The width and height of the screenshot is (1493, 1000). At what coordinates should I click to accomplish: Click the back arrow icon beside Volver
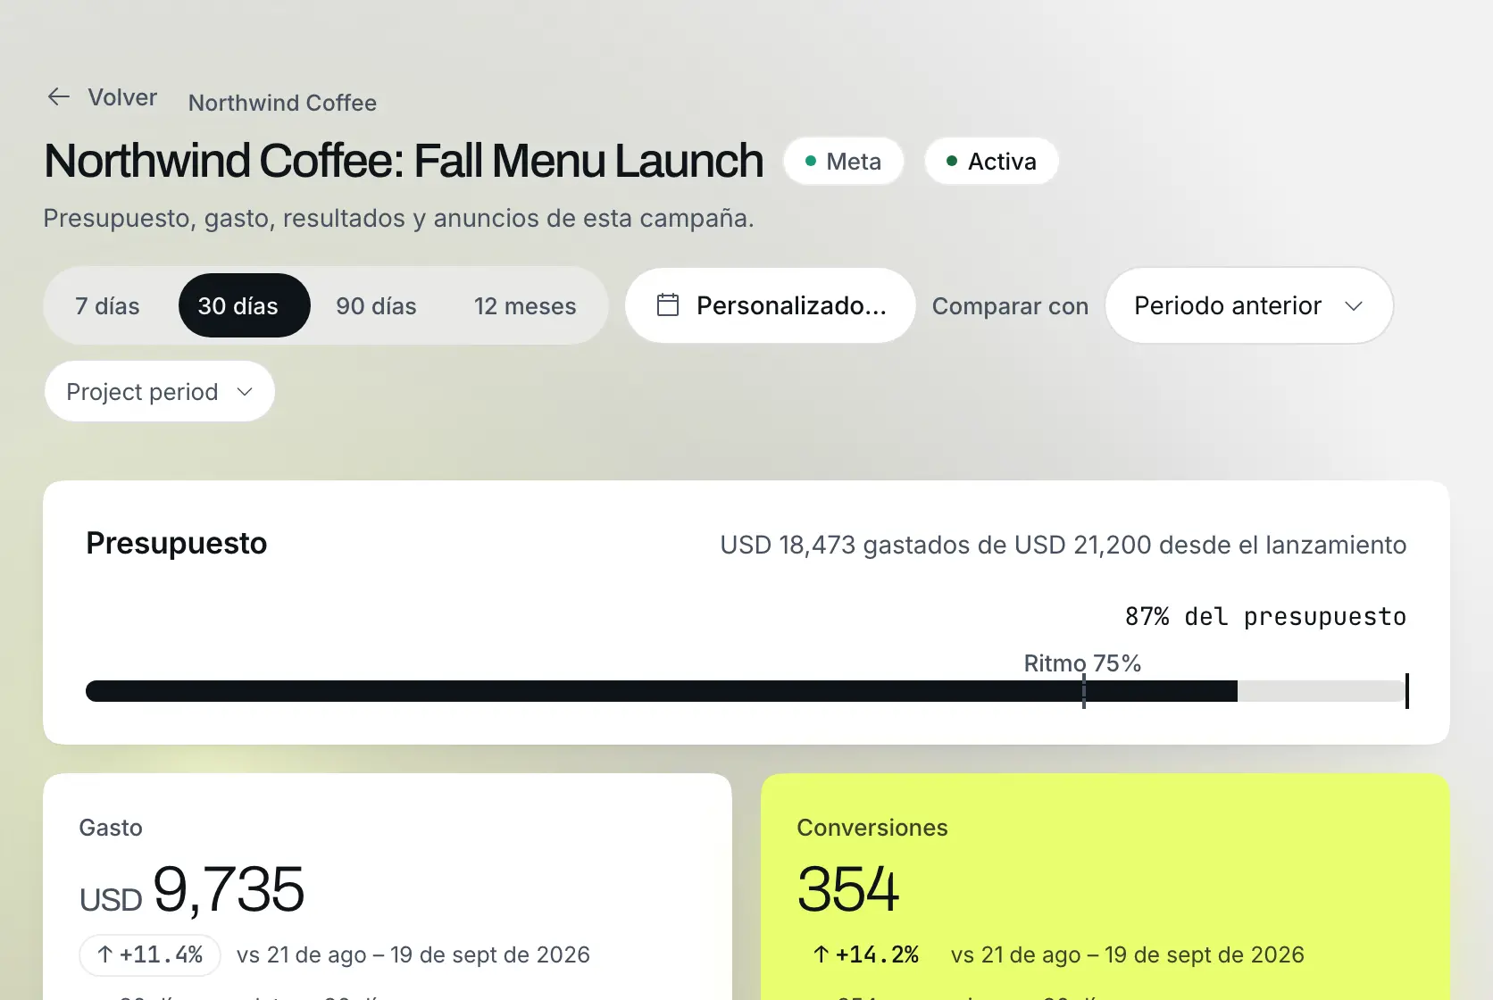pos(59,96)
